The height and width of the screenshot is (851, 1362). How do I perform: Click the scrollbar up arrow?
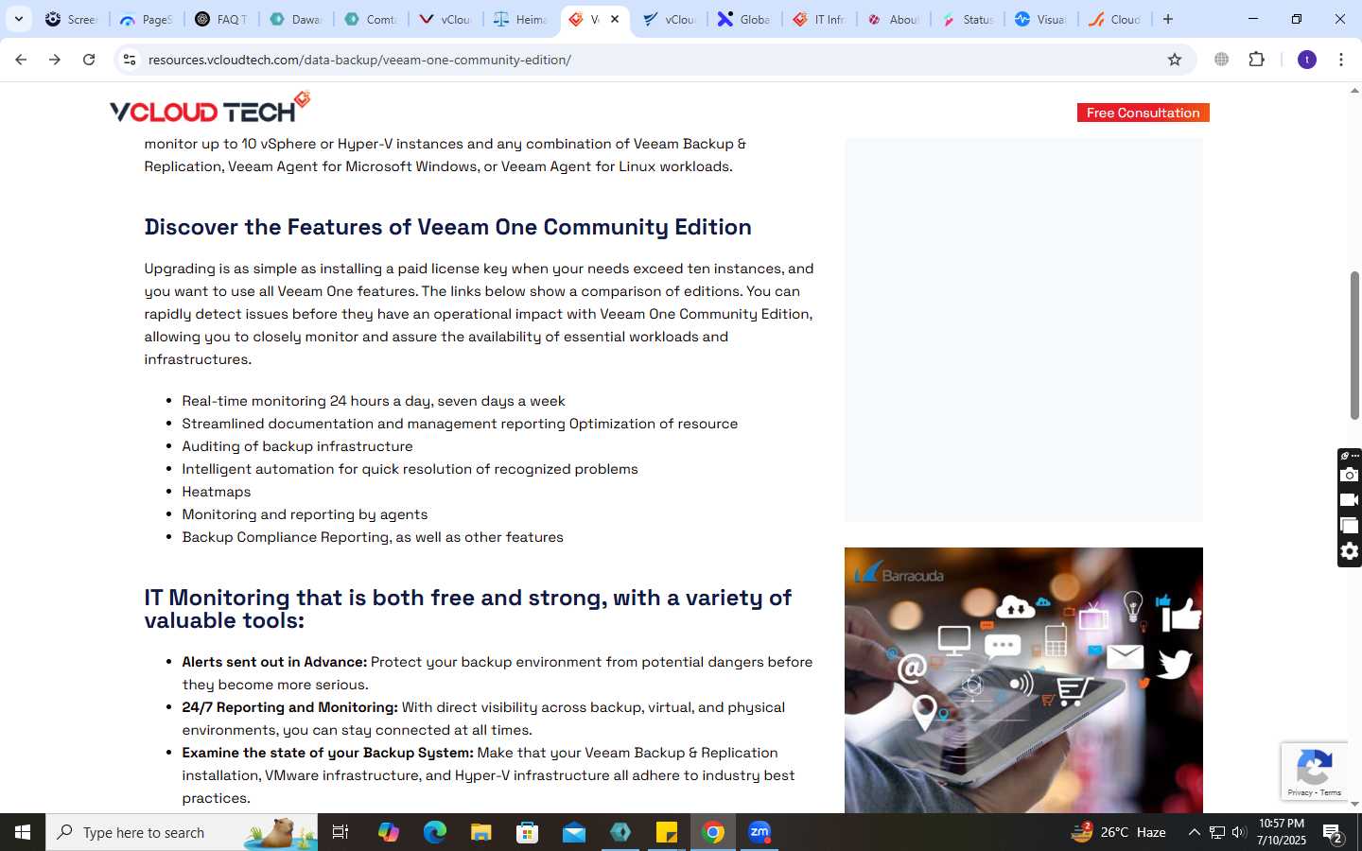pyautogui.click(x=1354, y=92)
